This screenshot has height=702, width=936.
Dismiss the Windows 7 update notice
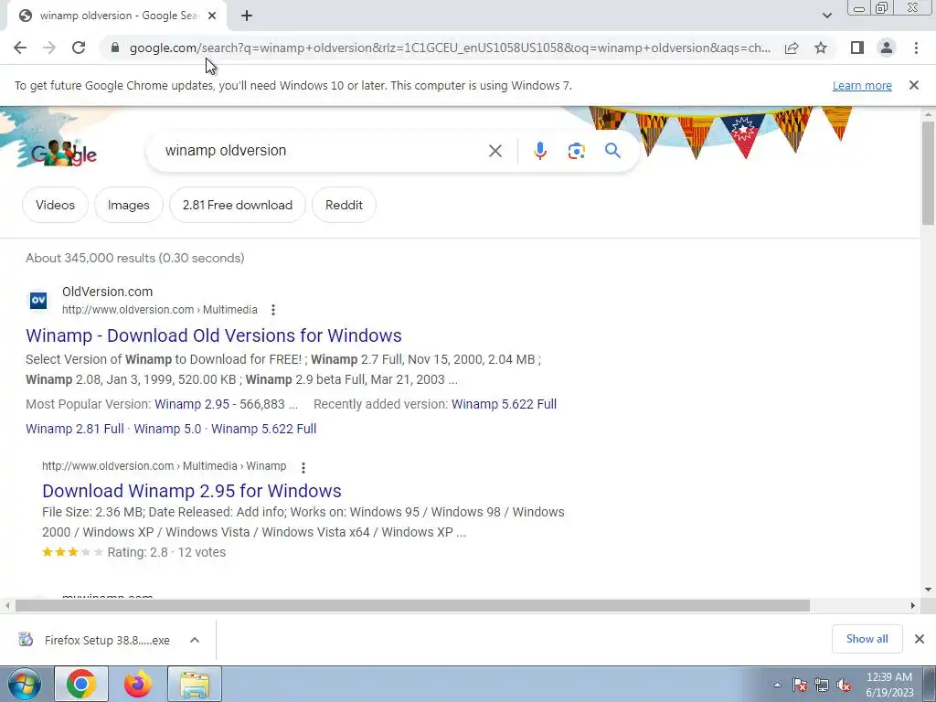(914, 85)
